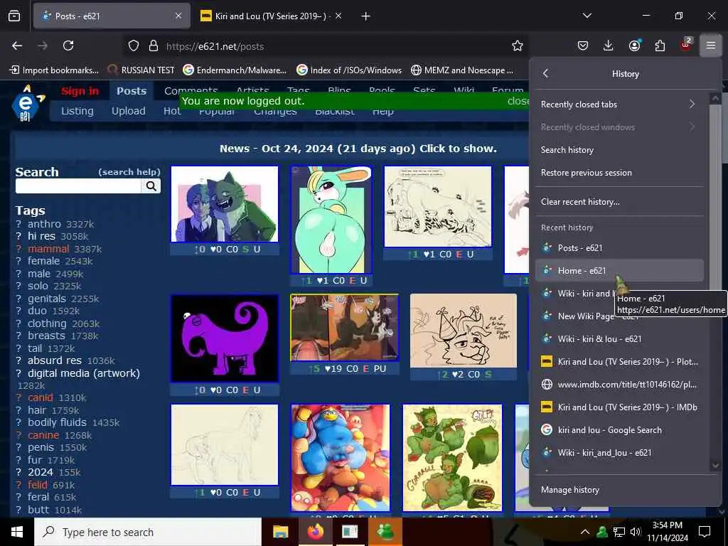Open Clear recent history dialog

point(619,201)
